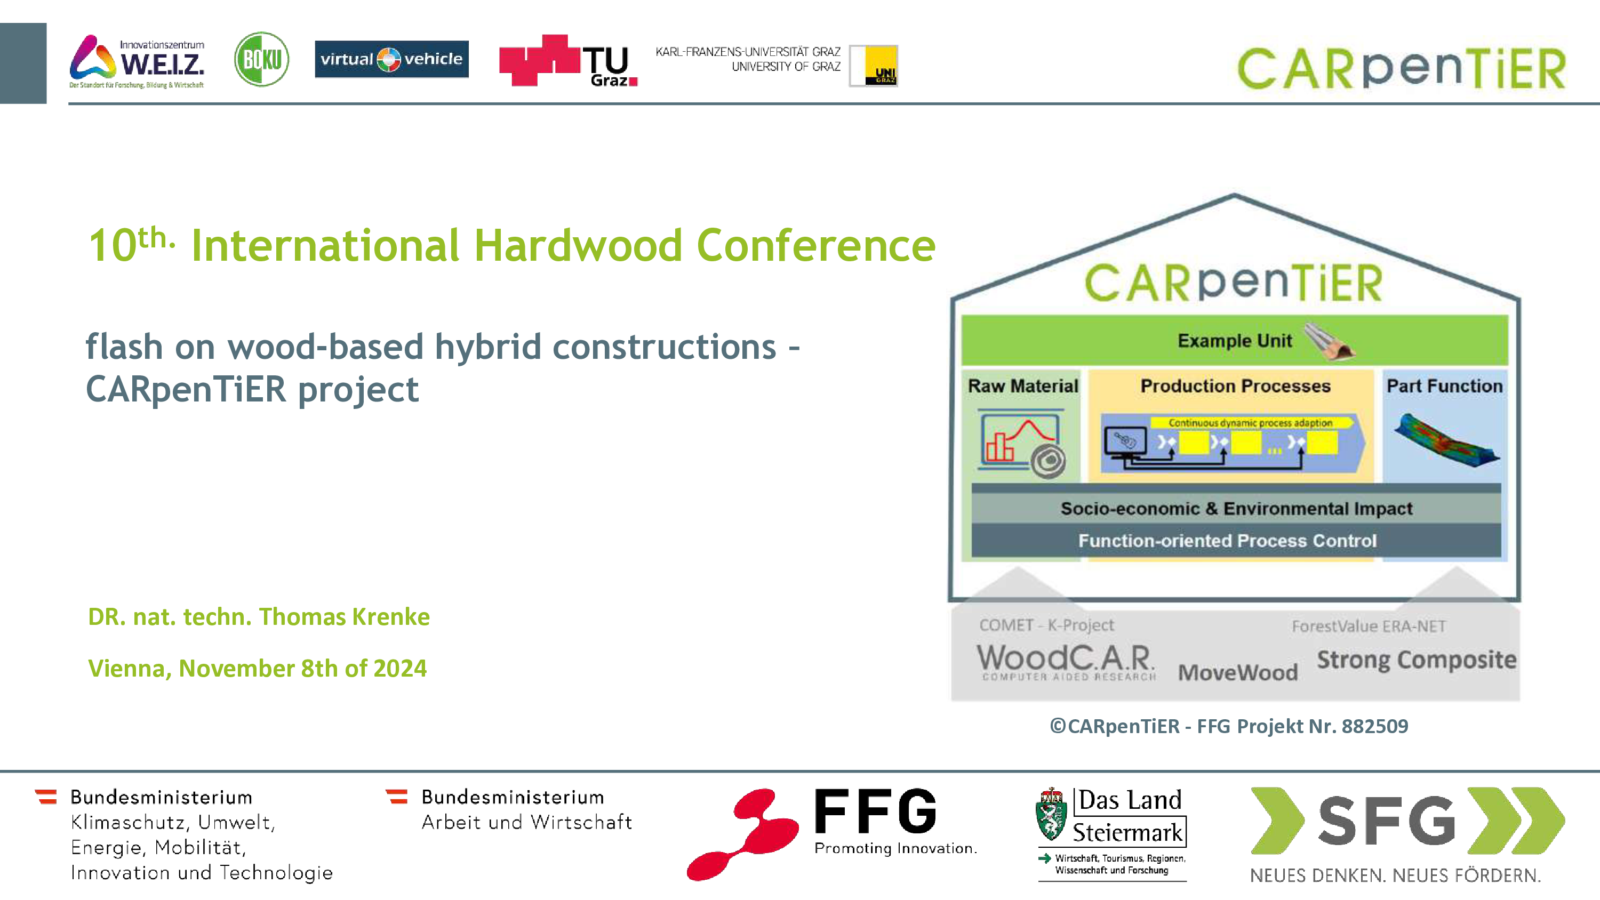Click the round green BOKU logo
Image resolution: width=1600 pixels, height=900 pixels.
pyautogui.click(x=261, y=59)
